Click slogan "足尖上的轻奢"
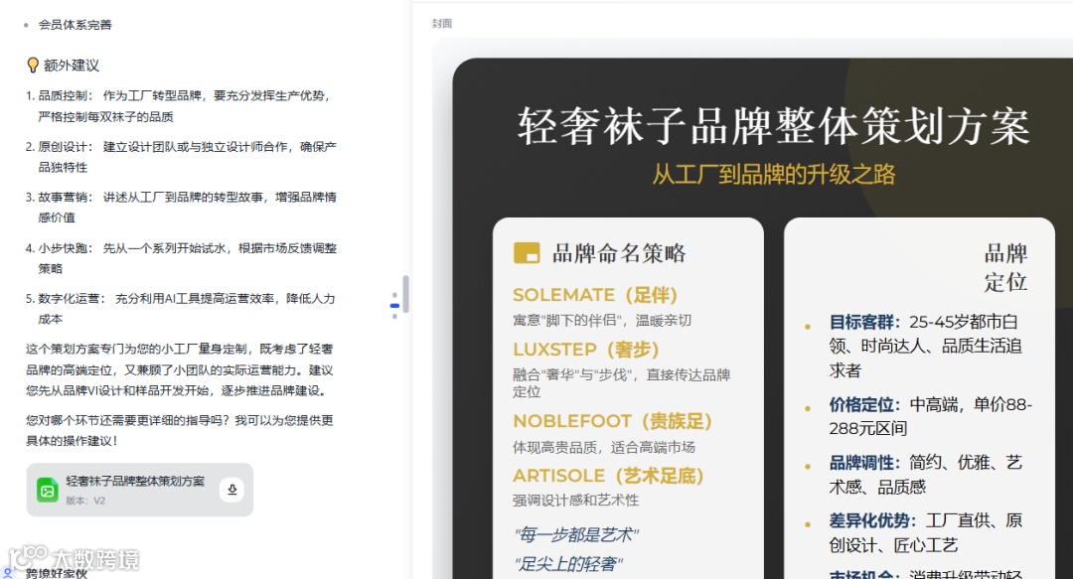The image size is (1073, 579). point(568,564)
